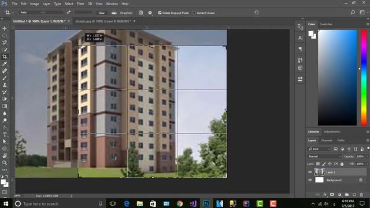Toggle lock all padlock
Image resolution: width=370 pixels, height=208 pixels.
(x=342, y=164)
